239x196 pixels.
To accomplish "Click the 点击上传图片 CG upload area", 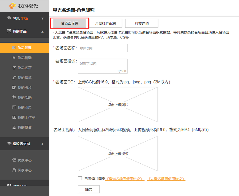I will pyautogui.click(x=118, y=105).
